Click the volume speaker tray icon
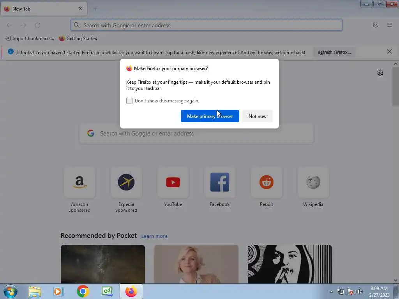399x299 pixels. point(360,292)
